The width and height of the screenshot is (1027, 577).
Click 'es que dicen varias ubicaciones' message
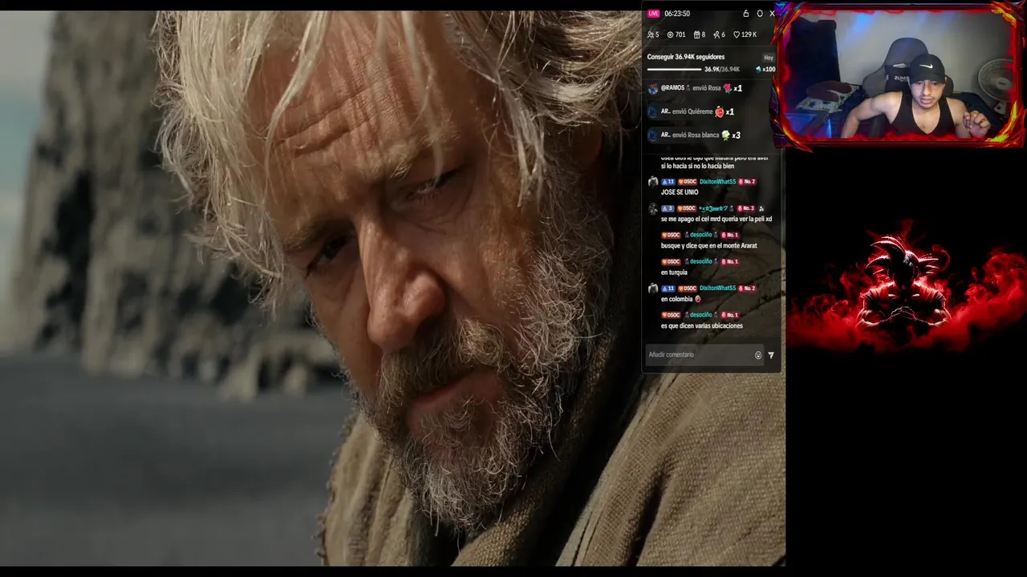click(702, 325)
